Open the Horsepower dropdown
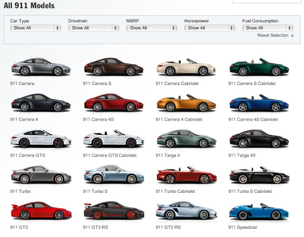This screenshot has width=304, height=237. (x=209, y=28)
